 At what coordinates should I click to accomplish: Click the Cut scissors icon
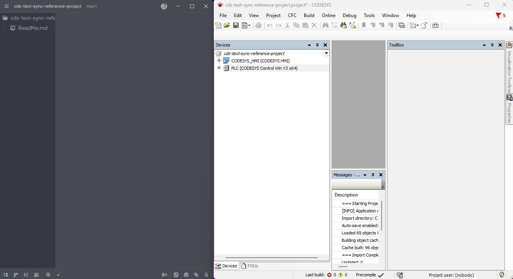coord(287,25)
